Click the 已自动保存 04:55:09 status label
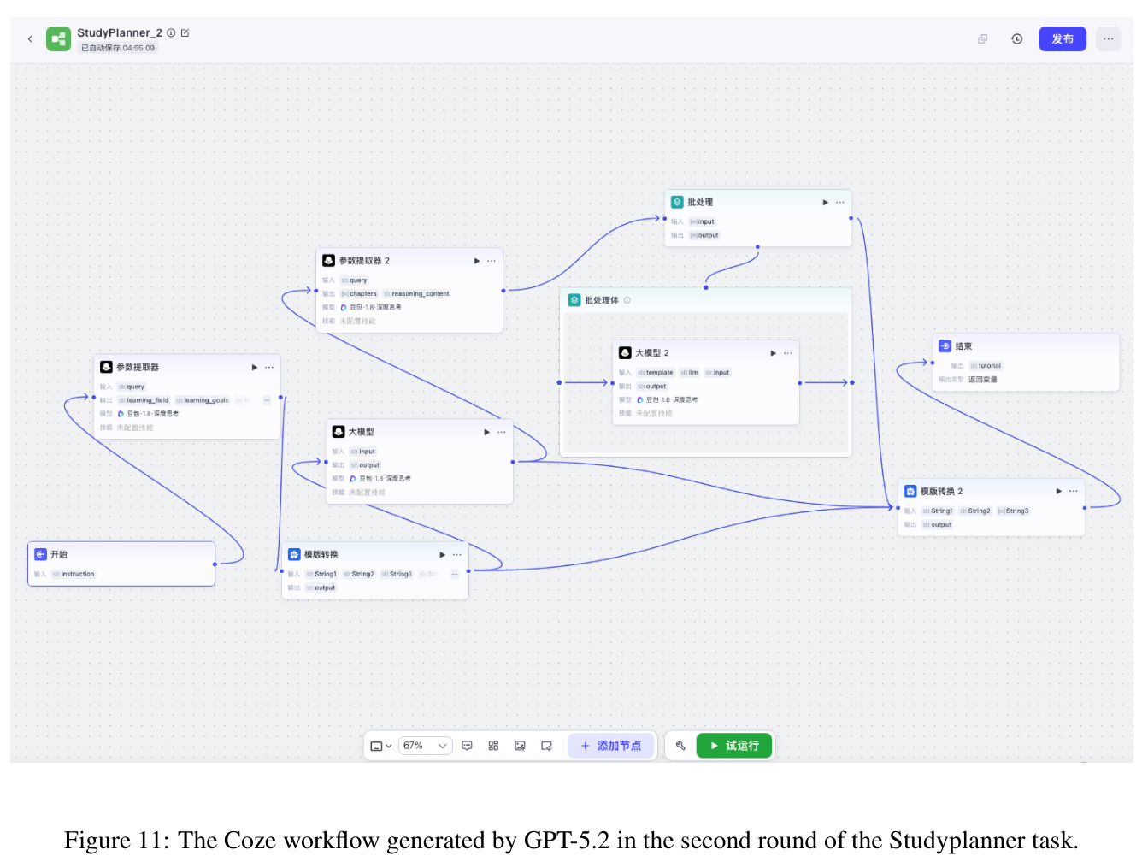Viewport: 1148px width, 868px height. coord(118,48)
